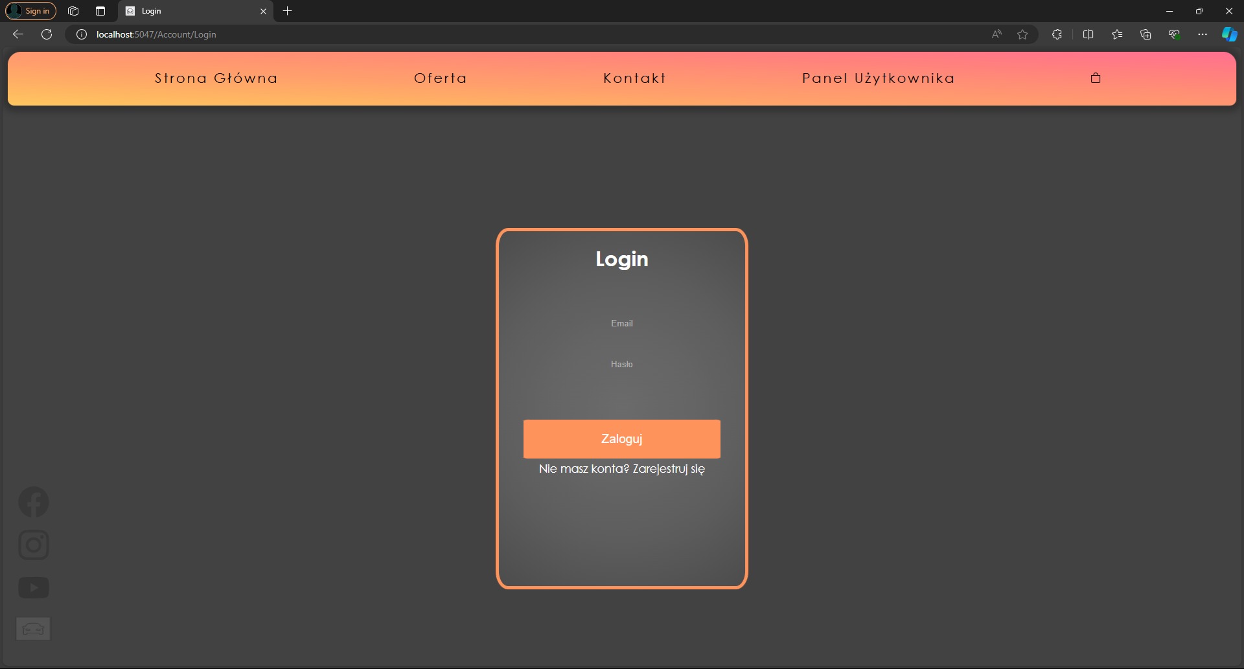Screen dimensions: 1244x669
Task: Open Browser essentials heart icon
Action: pos(1174,34)
